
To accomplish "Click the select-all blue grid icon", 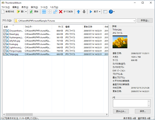I will 44,12.
